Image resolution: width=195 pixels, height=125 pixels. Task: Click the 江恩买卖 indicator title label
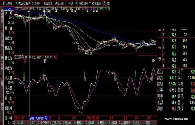pyautogui.click(x=19, y=57)
